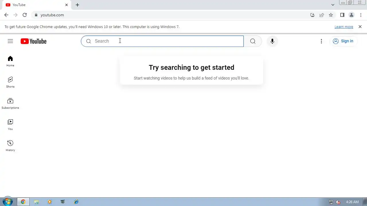Click the magnifier search button
This screenshot has width=367, height=206.
tap(253, 41)
